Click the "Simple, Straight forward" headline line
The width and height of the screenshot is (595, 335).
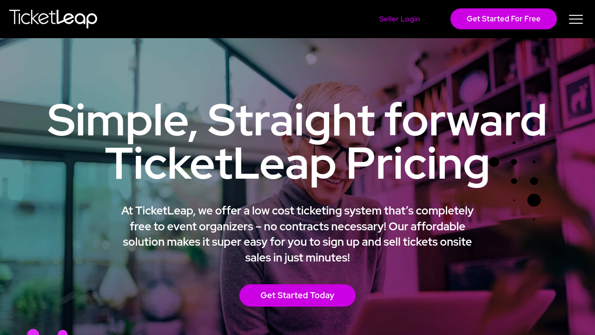coord(297,120)
